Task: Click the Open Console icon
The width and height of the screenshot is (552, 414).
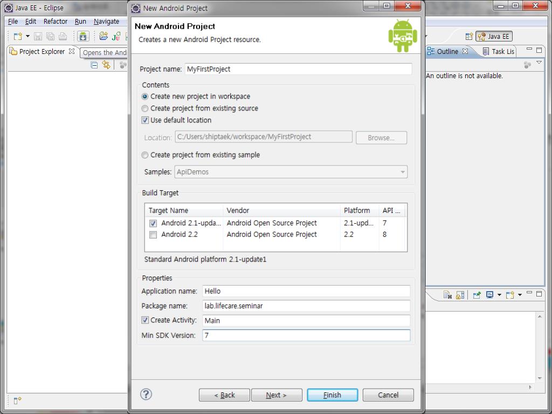Action: click(x=510, y=295)
